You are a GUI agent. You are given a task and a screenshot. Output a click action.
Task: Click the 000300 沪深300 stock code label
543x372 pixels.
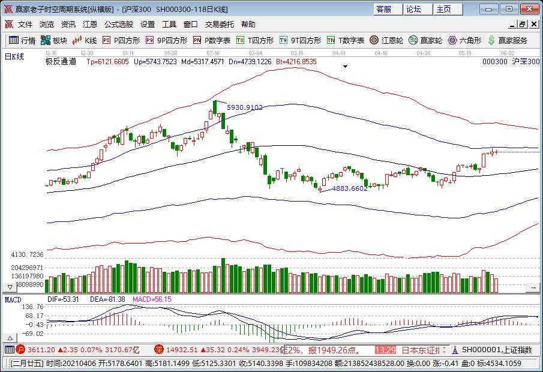click(x=511, y=62)
